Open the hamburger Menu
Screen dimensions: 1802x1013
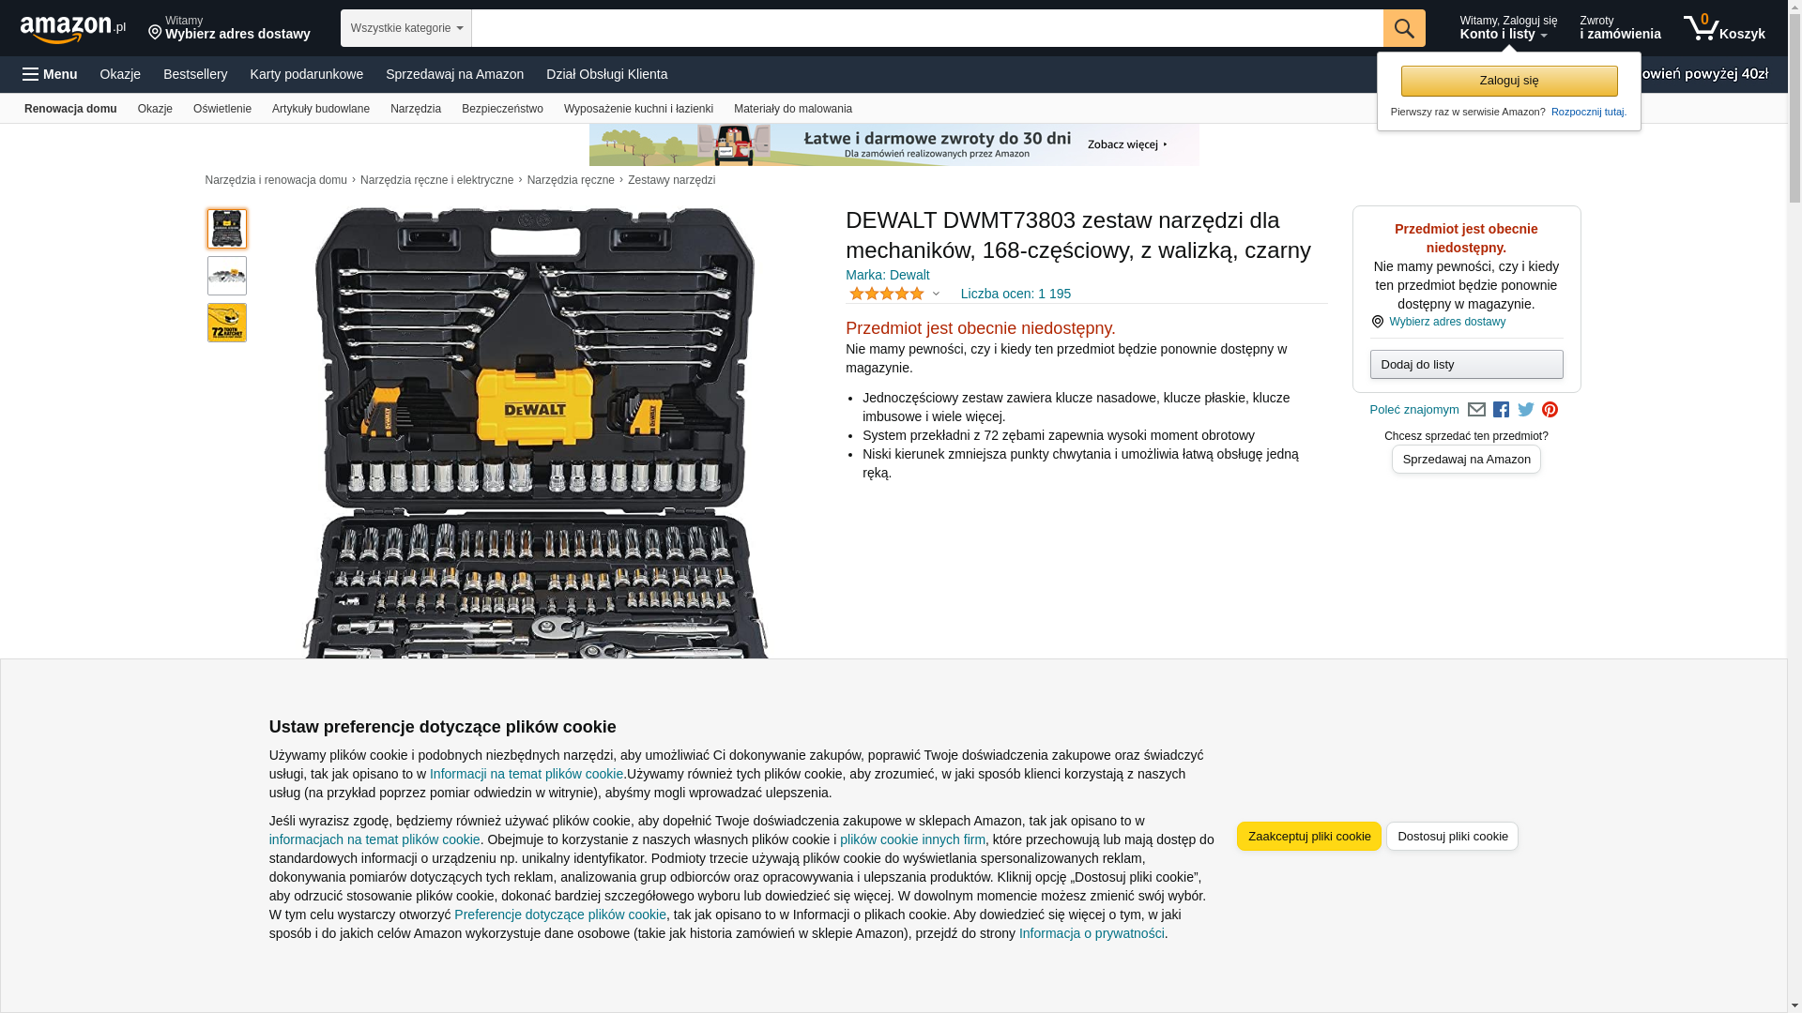50,74
